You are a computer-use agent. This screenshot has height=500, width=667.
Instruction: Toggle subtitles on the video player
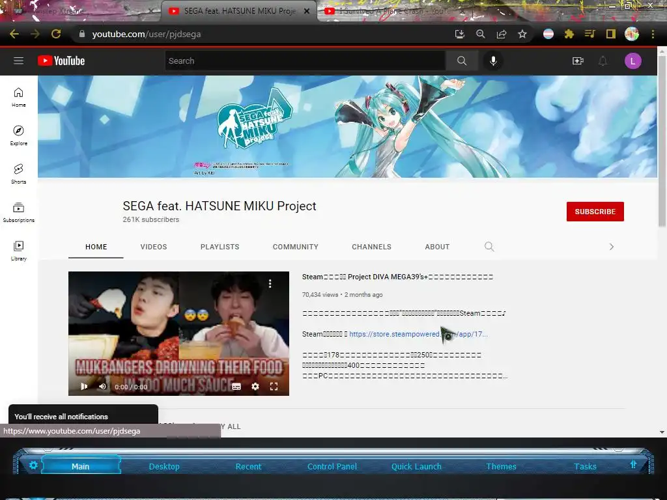[x=236, y=387]
